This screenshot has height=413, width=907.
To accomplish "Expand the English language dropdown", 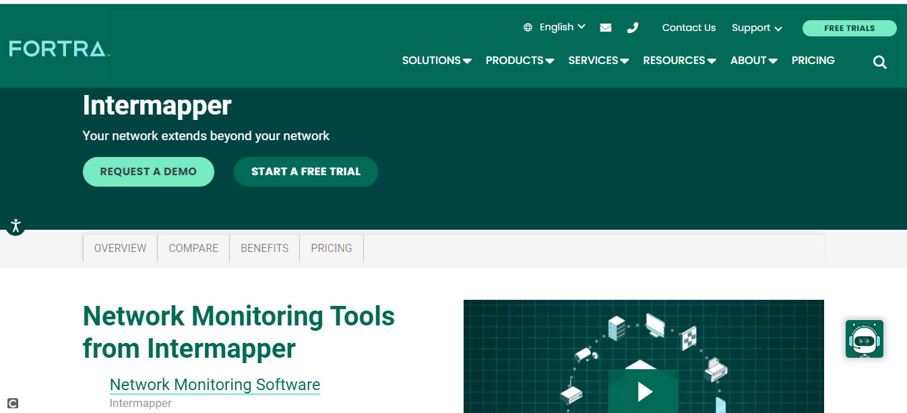I will [x=558, y=27].
